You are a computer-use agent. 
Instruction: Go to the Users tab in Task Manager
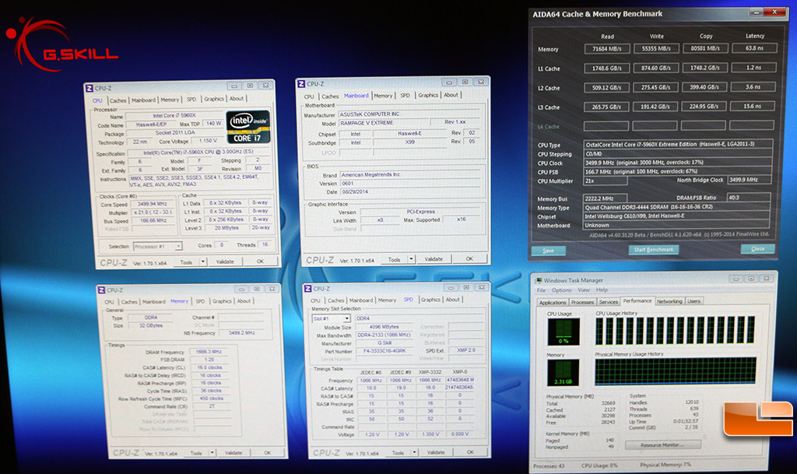pyautogui.click(x=693, y=301)
